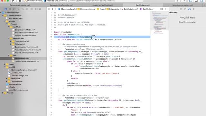Viewport: 206px width, 116px height.
Task: Open the Breakpoint navigator
Action: 36,9
